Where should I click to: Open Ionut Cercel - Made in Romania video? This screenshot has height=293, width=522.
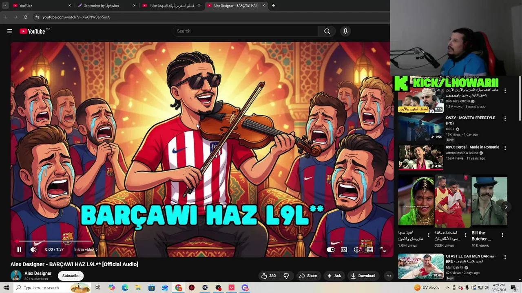pyautogui.click(x=420, y=157)
